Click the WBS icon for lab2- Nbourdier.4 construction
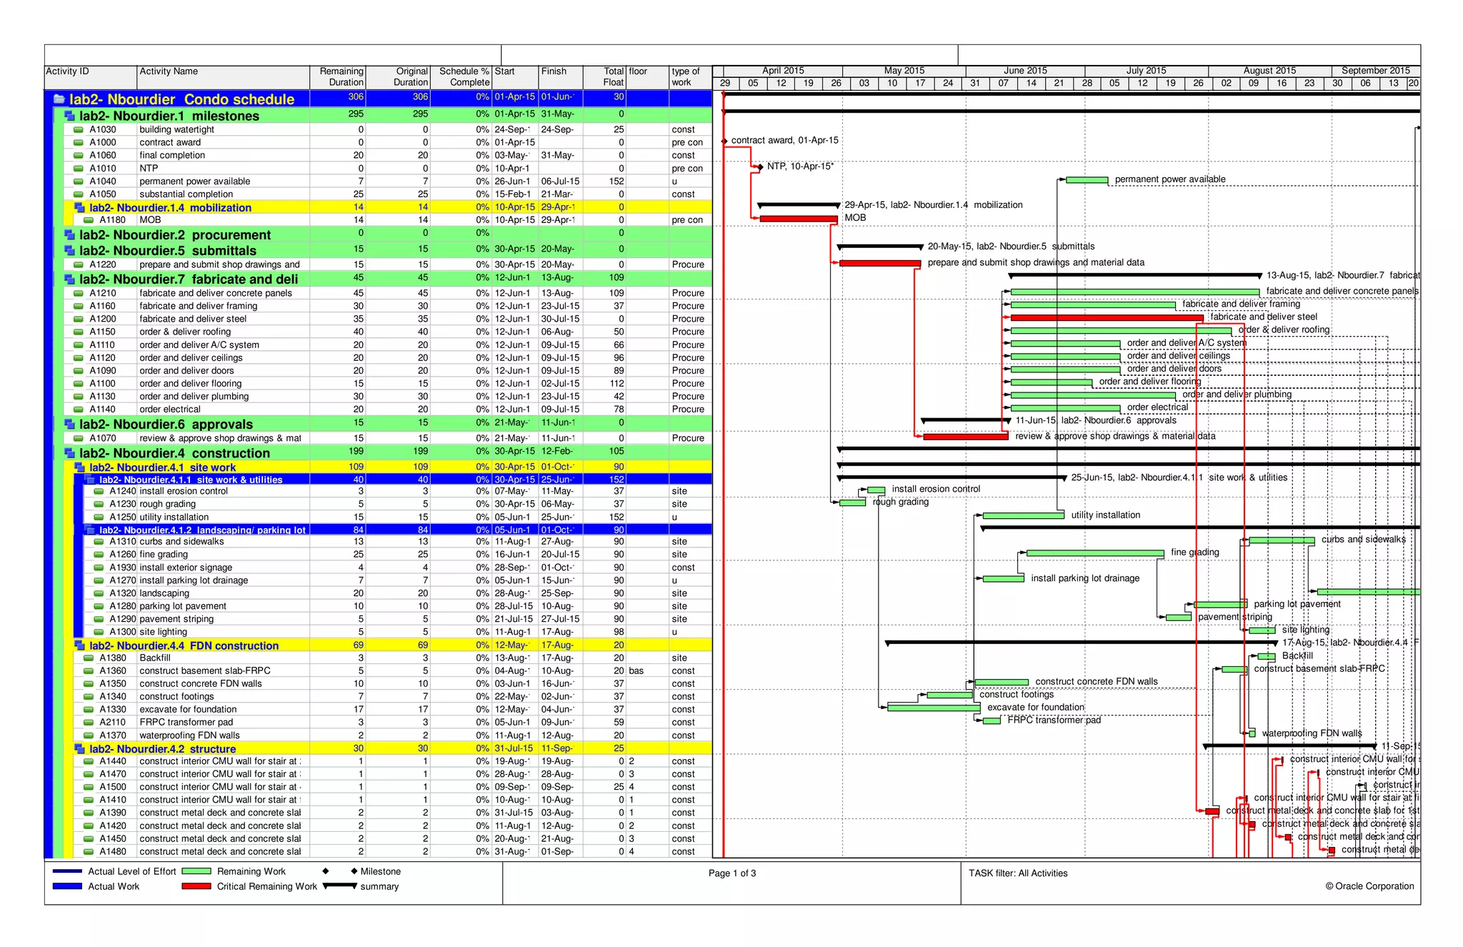 [x=70, y=453]
